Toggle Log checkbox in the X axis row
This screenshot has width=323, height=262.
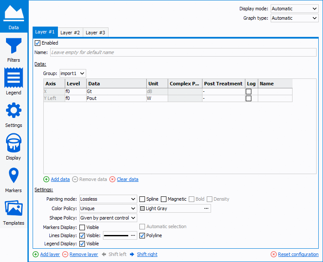click(249, 91)
